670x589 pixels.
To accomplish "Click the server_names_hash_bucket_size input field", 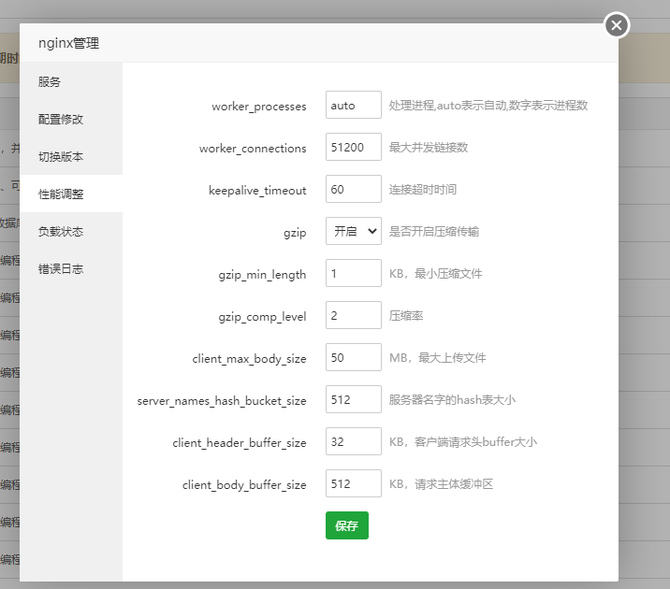I will tap(354, 399).
